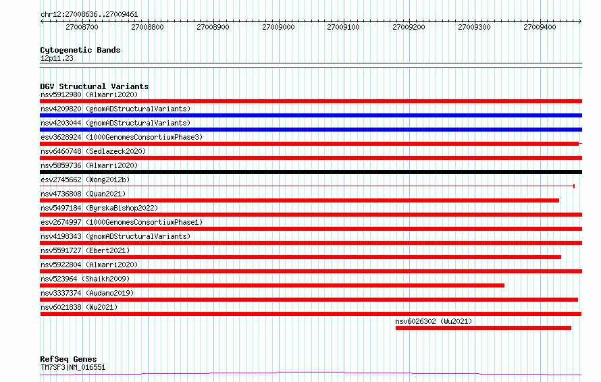Open nsv6460748 (Sedlazeck2020) label
The image size is (601, 382).
[93, 151]
